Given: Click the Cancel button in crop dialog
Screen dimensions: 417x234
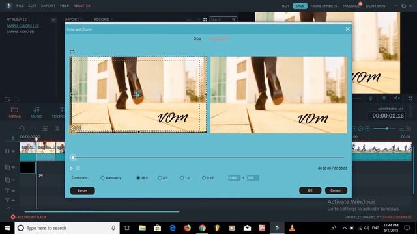Looking at the screenshot, I should 336,190.
